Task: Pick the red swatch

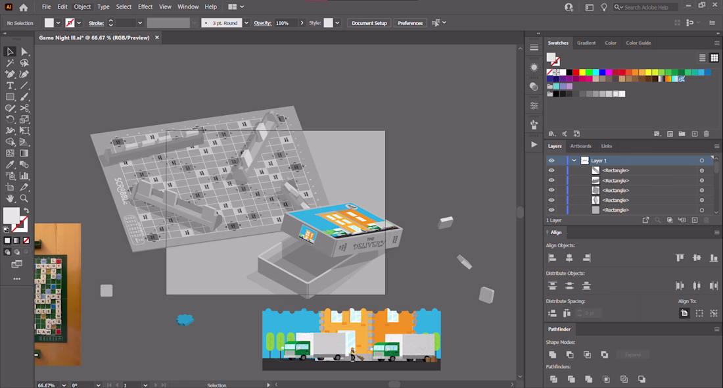Action: click(576, 72)
